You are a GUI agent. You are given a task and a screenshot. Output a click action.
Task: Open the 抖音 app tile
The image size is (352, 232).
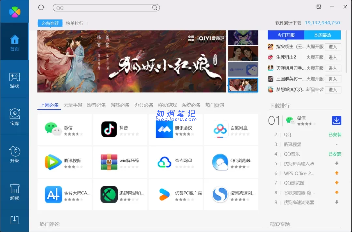point(120,129)
